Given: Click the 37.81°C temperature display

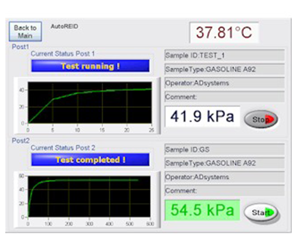Looking at the screenshot, I should tap(224, 32).
